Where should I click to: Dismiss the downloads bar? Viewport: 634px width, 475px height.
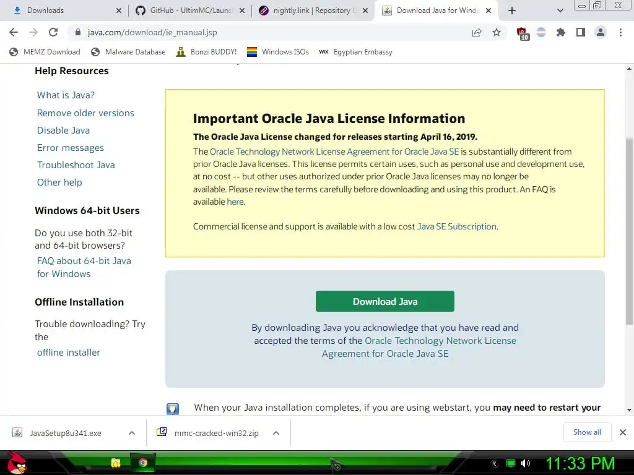pyautogui.click(x=623, y=432)
